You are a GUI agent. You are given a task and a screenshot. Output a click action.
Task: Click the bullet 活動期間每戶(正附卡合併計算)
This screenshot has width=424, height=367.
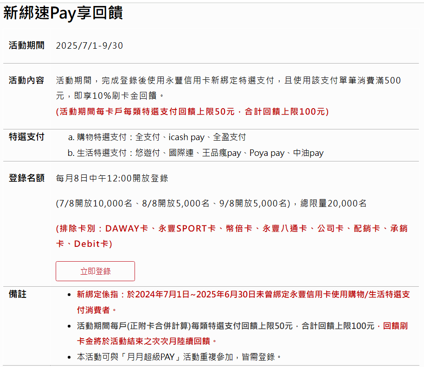coord(243,334)
